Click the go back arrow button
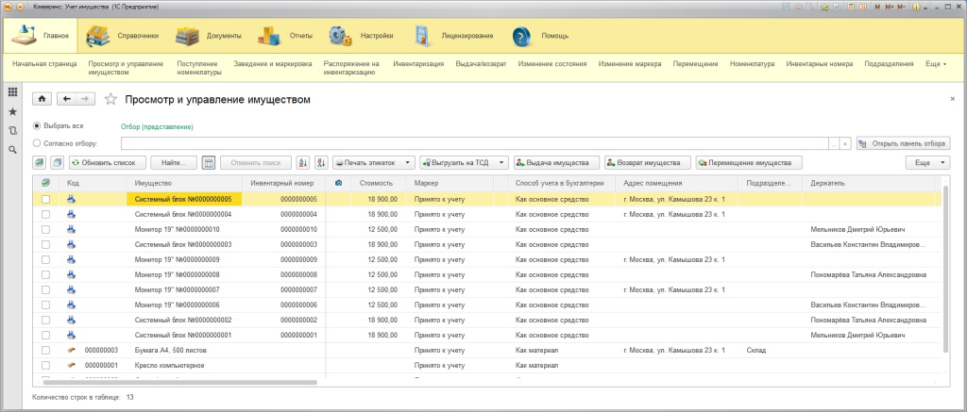Viewport: 967px width, 412px height. click(67, 98)
